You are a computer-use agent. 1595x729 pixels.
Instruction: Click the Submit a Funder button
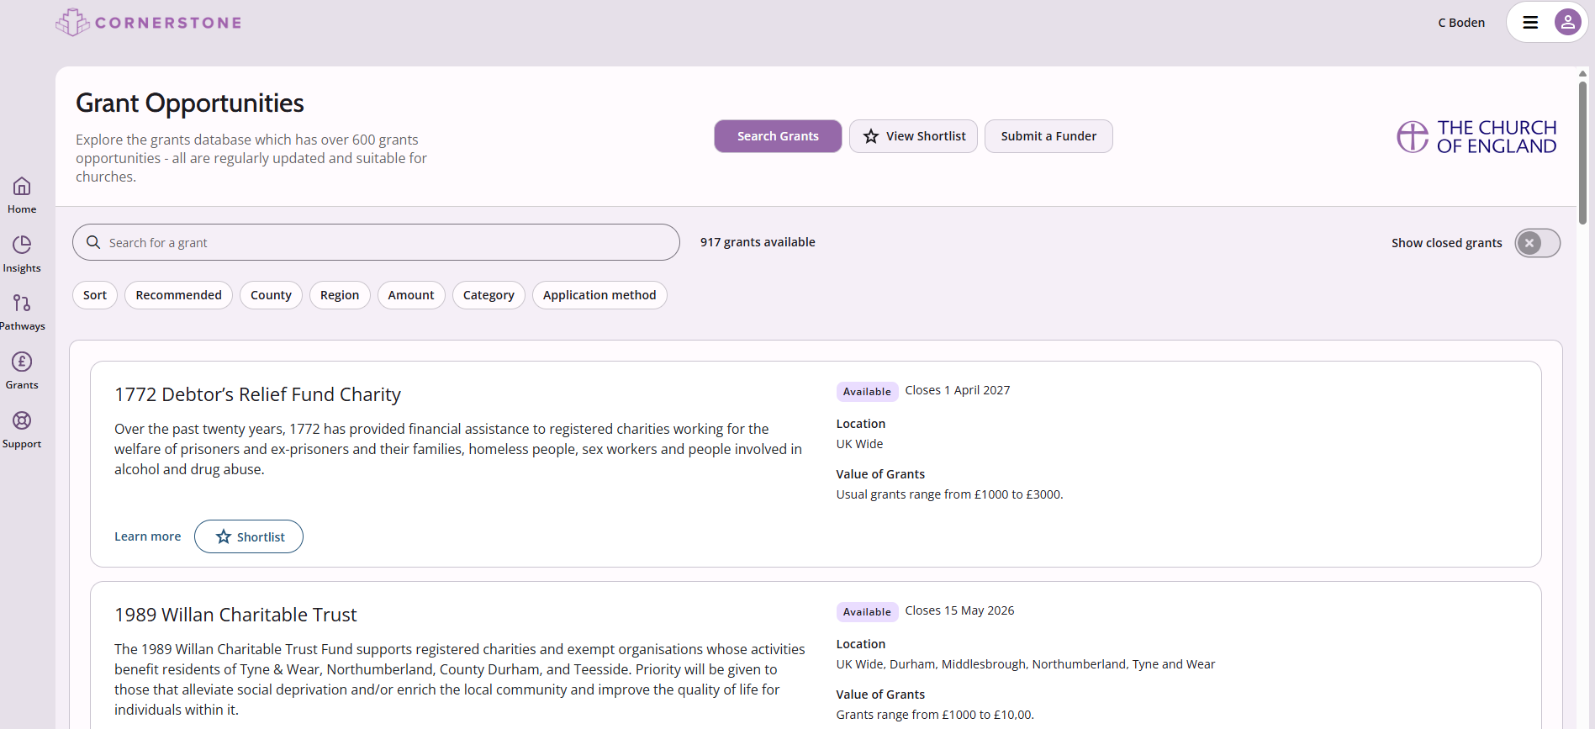[x=1048, y=136]
